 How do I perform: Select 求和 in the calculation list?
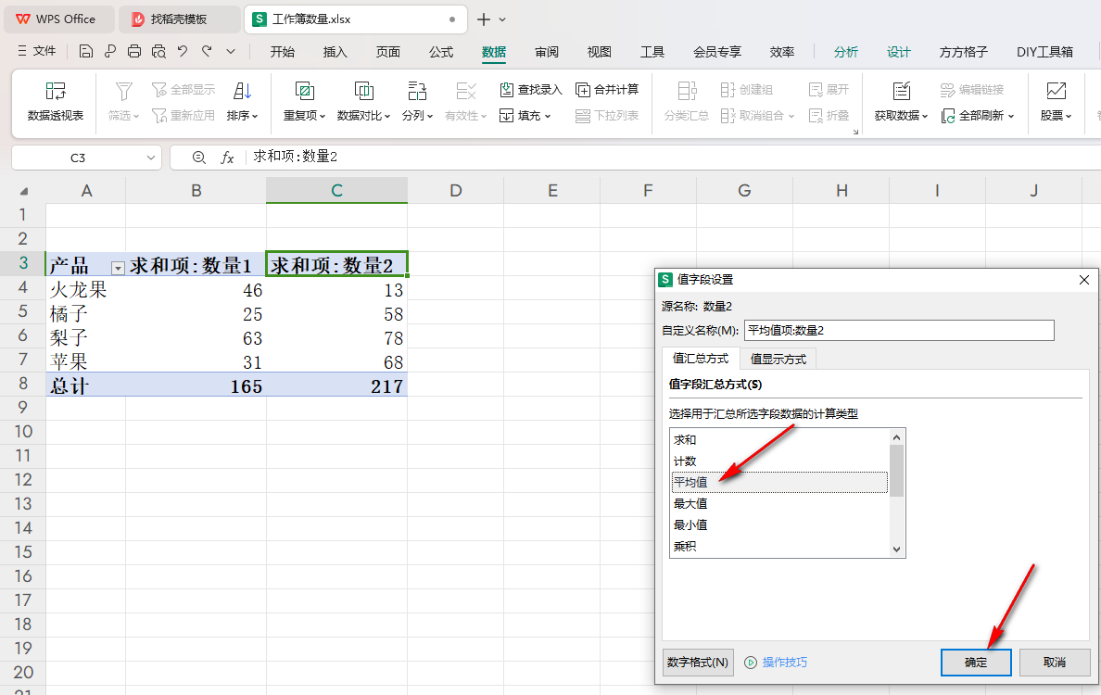tap(778, 439)
